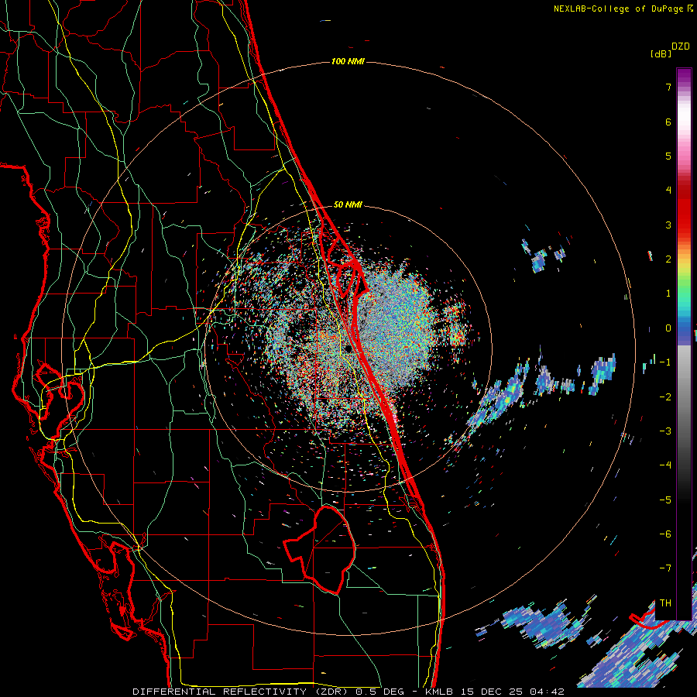Click the 3 value on the scale

tap(668, 225)
